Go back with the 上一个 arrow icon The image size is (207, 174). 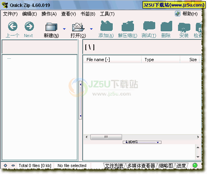coord(13,26)
